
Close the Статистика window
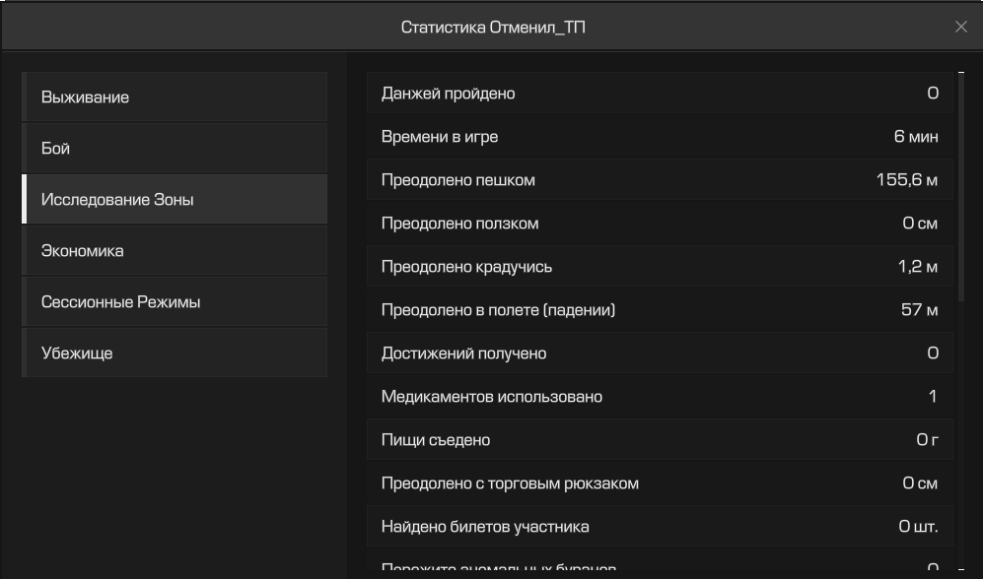(960, 27)
